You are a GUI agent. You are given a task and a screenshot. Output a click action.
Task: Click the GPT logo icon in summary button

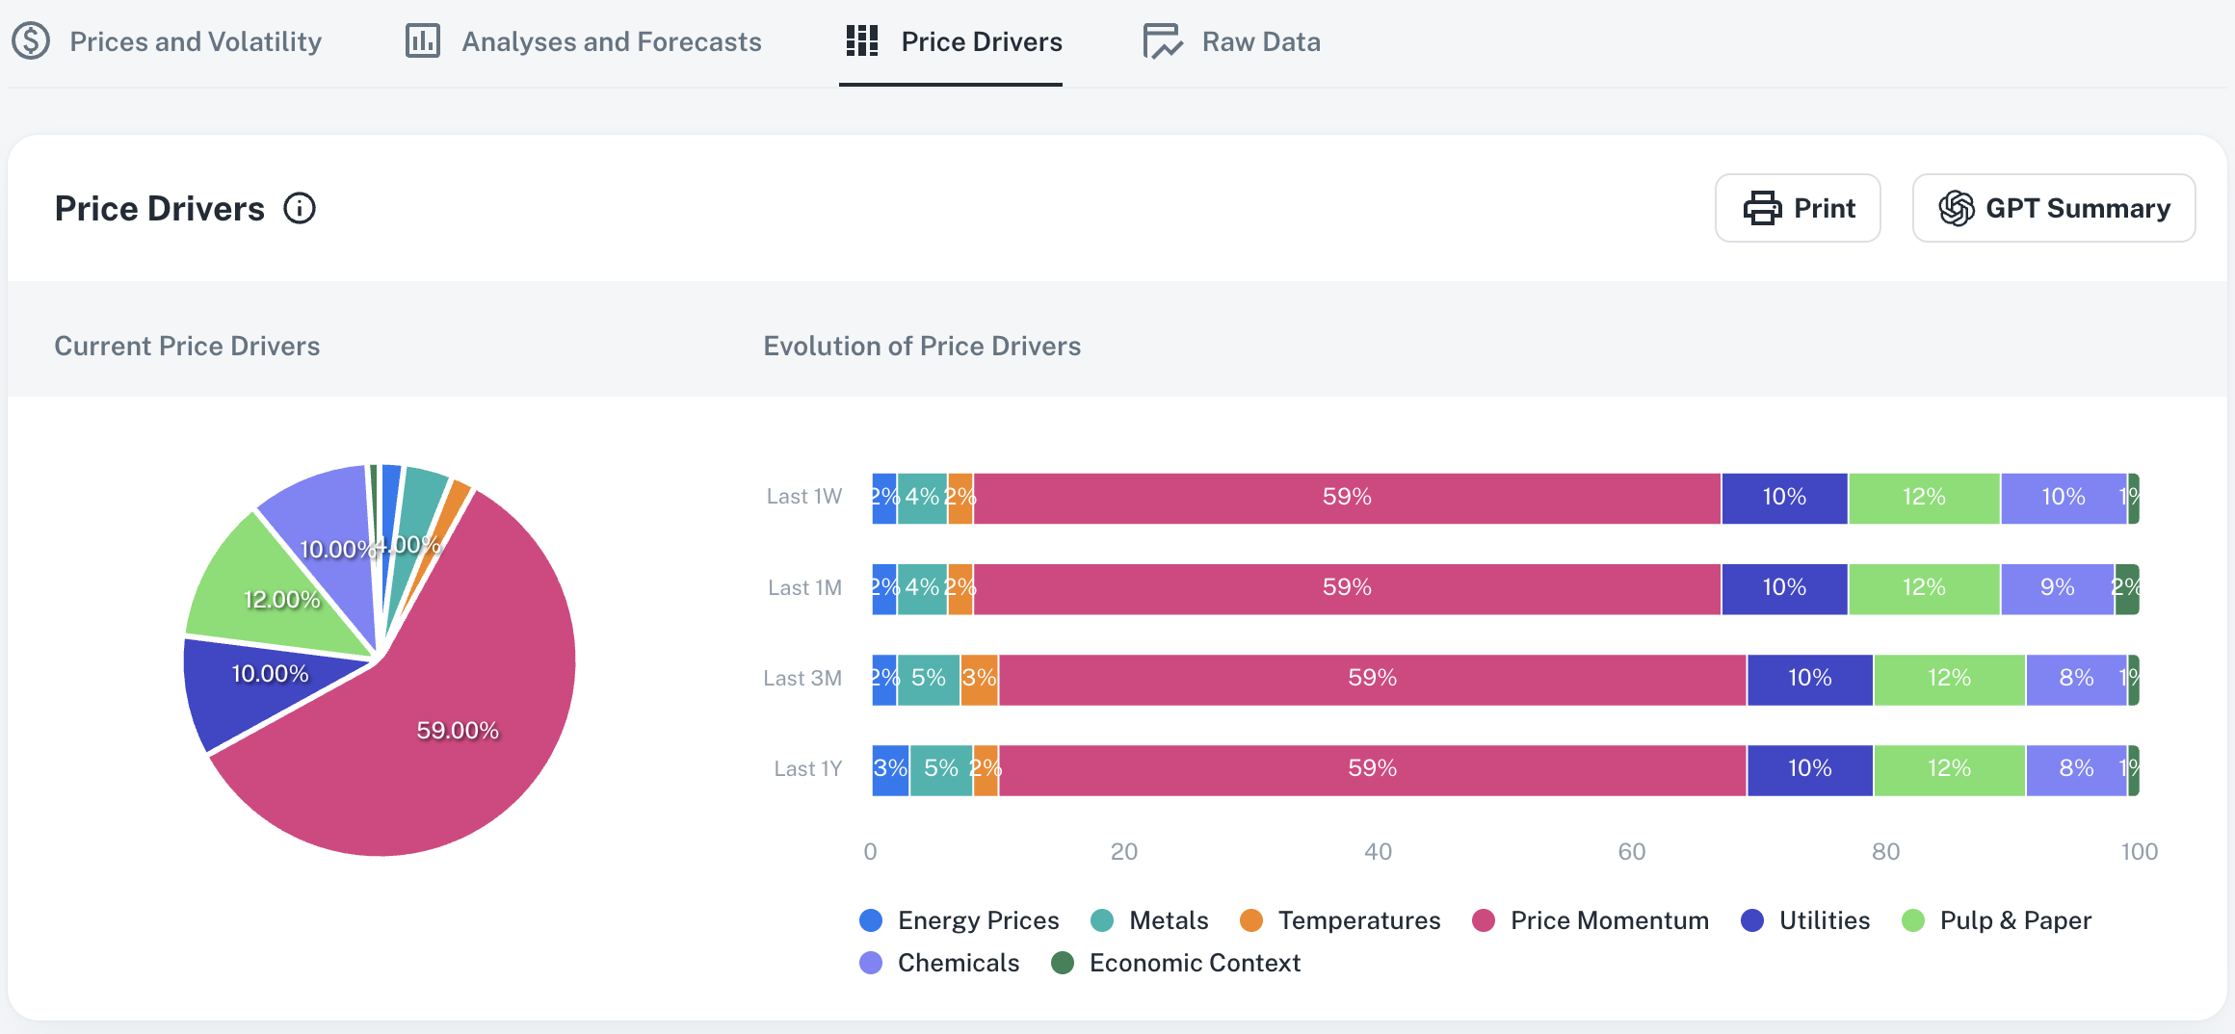tap(1956, 208)
